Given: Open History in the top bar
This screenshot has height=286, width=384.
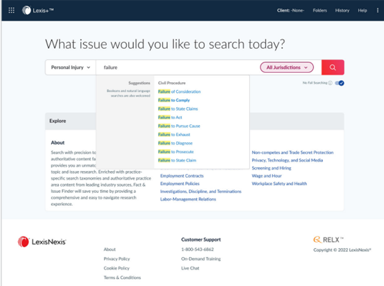Looking at the screenshot, I should pyautogui.click(x=342, y=10).
